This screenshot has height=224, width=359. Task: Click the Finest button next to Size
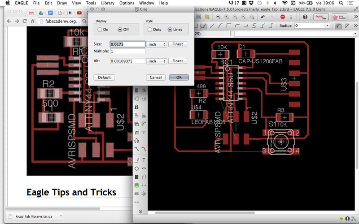[x=178, y=44]
